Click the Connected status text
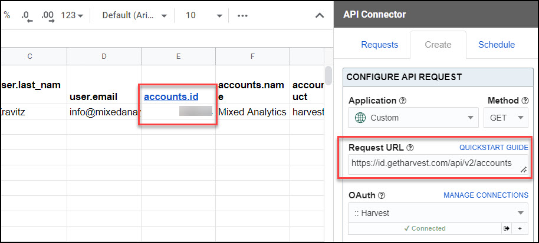Image resolution: width=539 pixels, height=243 pixels. [x=425, y=228]
